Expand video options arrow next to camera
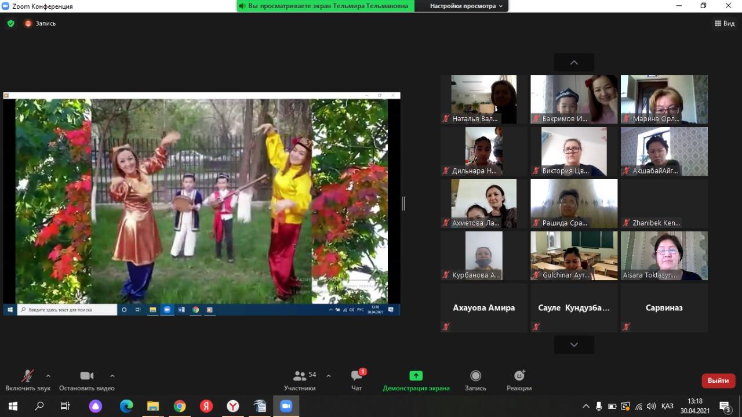This screenshot has width=742, height=417. click(112, 376)
